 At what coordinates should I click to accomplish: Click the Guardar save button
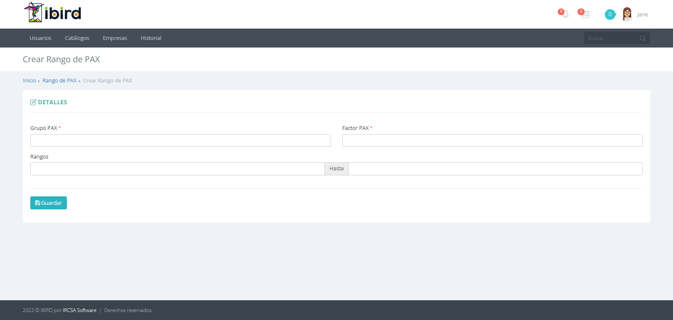pyautogui.click(x=48, y=203)
